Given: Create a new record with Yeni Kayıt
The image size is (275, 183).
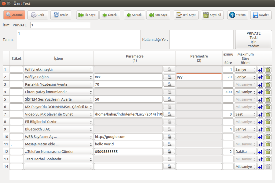Looking at the screenshot, I should (x=186, y=15).
